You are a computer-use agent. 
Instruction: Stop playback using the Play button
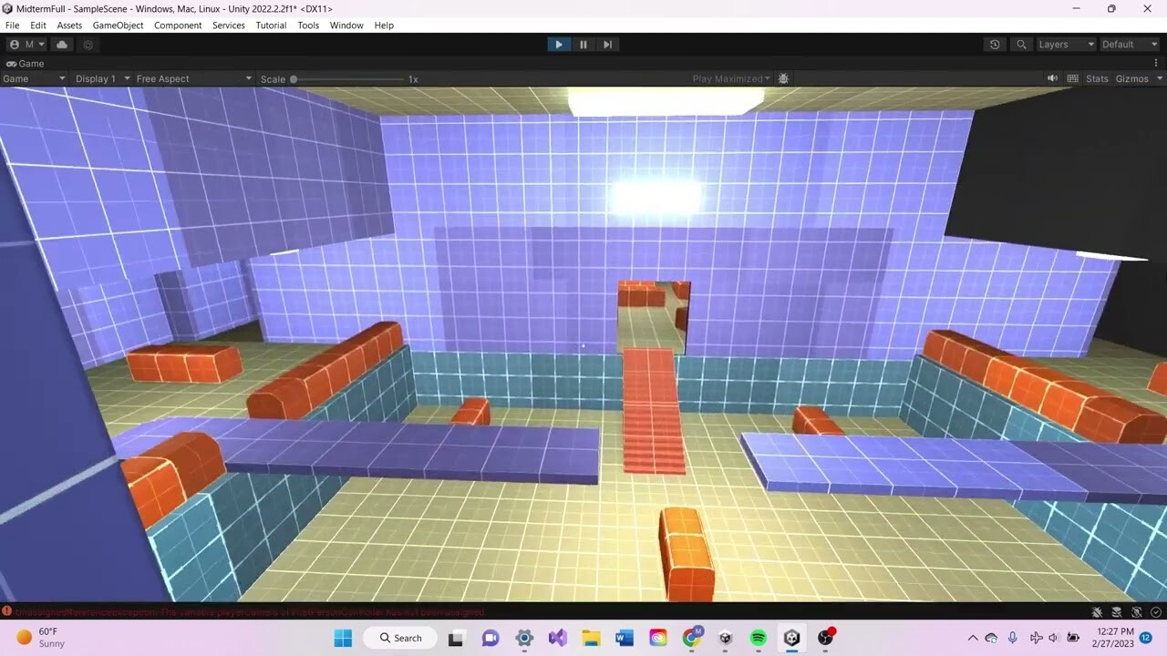tap(558, 44)
